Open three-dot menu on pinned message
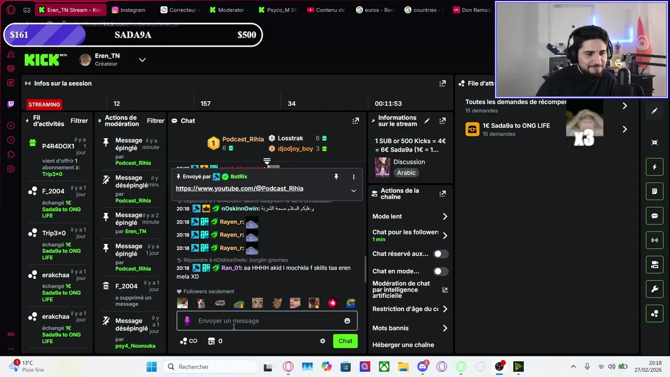 coord(353,177)
